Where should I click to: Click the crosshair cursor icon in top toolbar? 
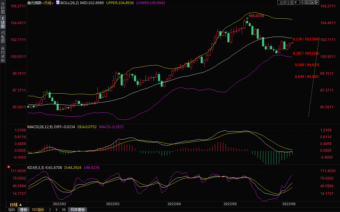303,2
